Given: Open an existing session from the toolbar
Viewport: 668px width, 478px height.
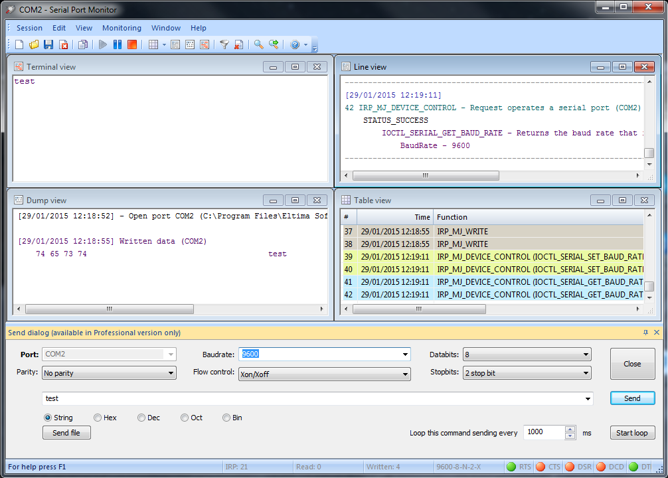Looking at the screenshot, I should click(x=33, y=44).
